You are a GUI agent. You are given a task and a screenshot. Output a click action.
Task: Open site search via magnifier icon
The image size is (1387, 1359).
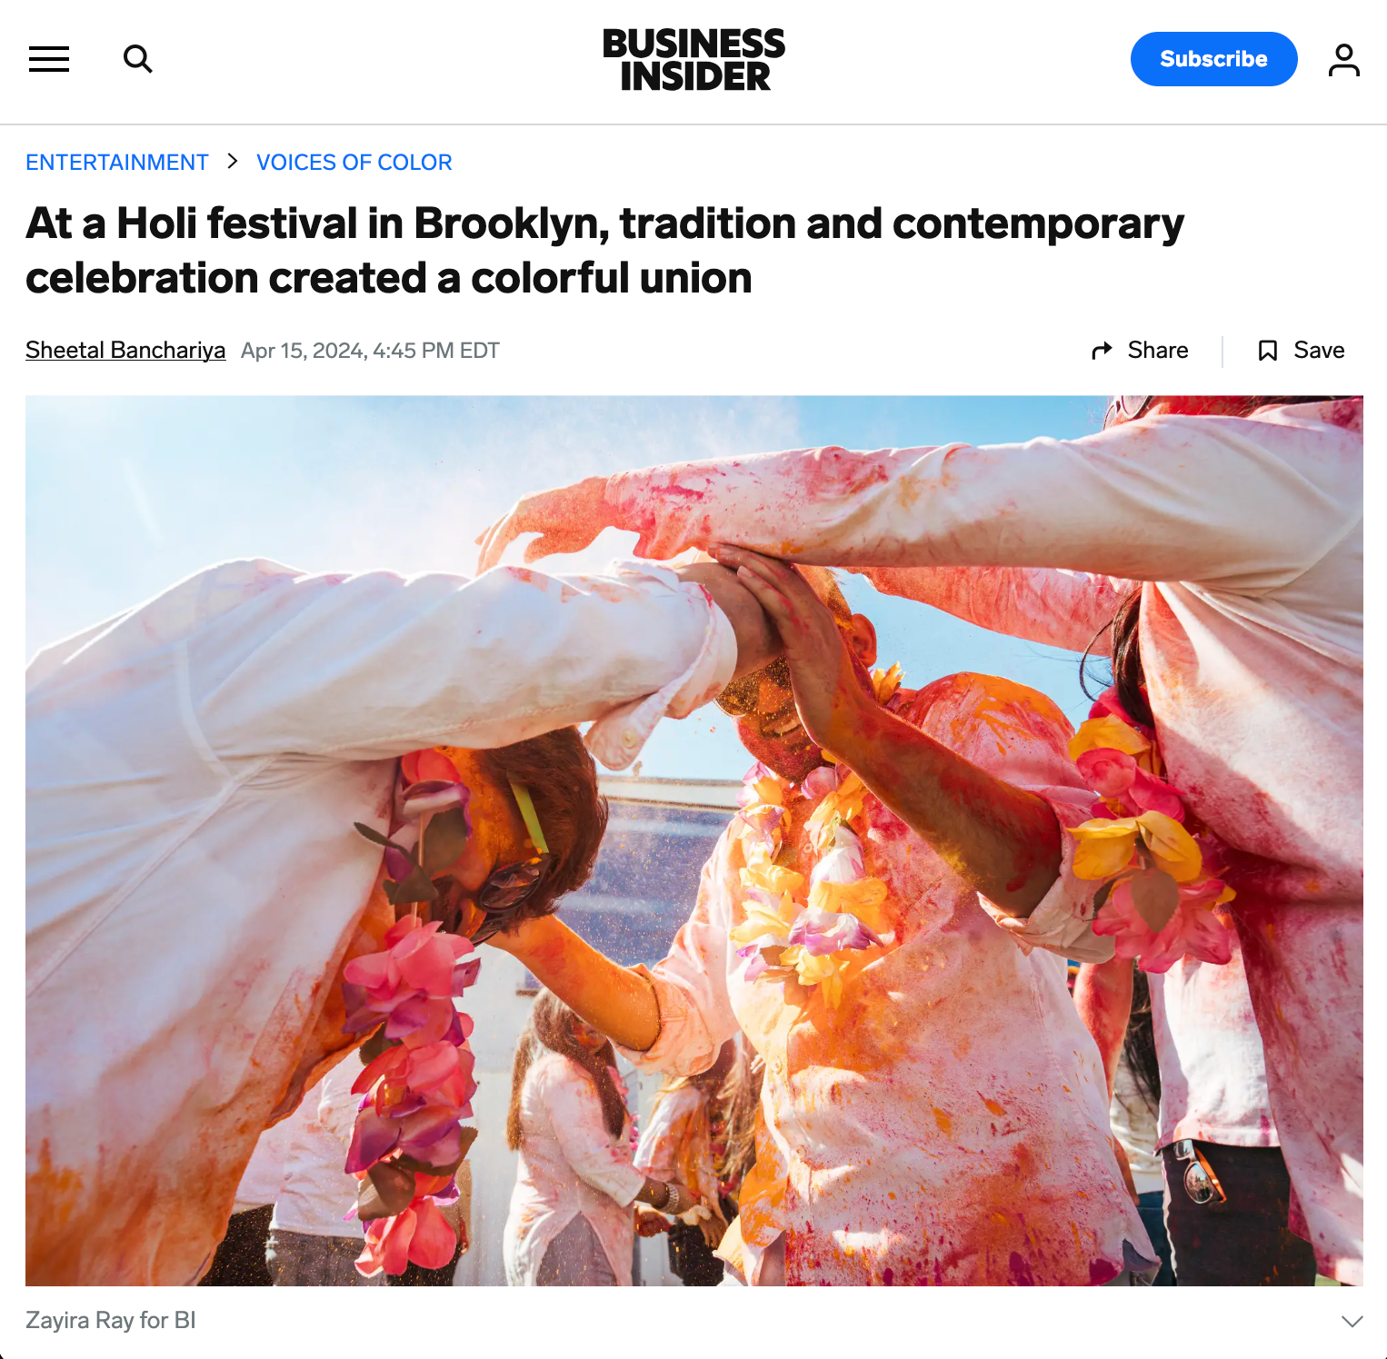click(x=138, y=59)
